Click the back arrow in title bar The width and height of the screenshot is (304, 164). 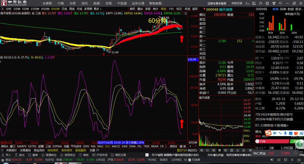pos(280,3)
